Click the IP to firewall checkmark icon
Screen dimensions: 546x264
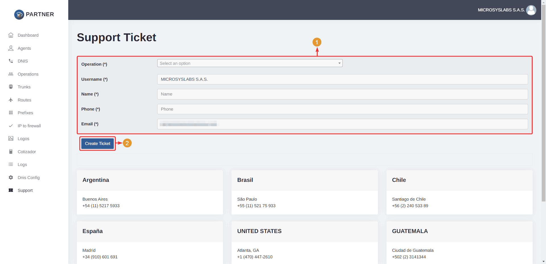[11, 126]
